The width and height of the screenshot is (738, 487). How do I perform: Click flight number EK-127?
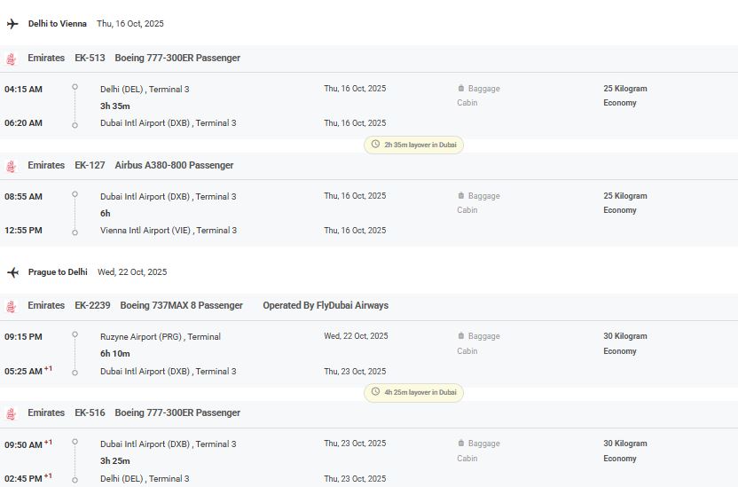pyautogui.click(x=90, y=165)
